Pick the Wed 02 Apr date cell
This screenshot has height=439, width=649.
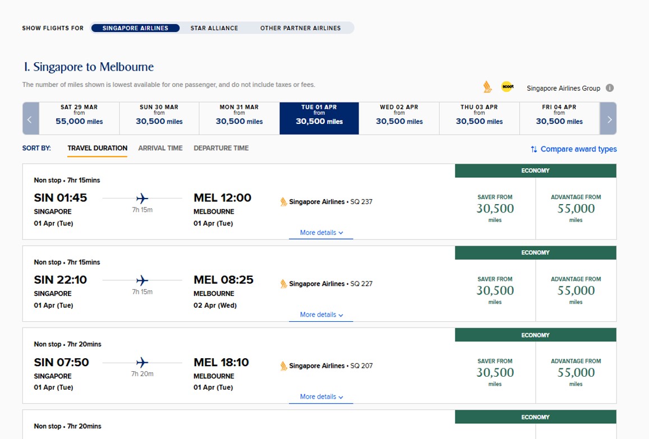click(x=399, y=119)
